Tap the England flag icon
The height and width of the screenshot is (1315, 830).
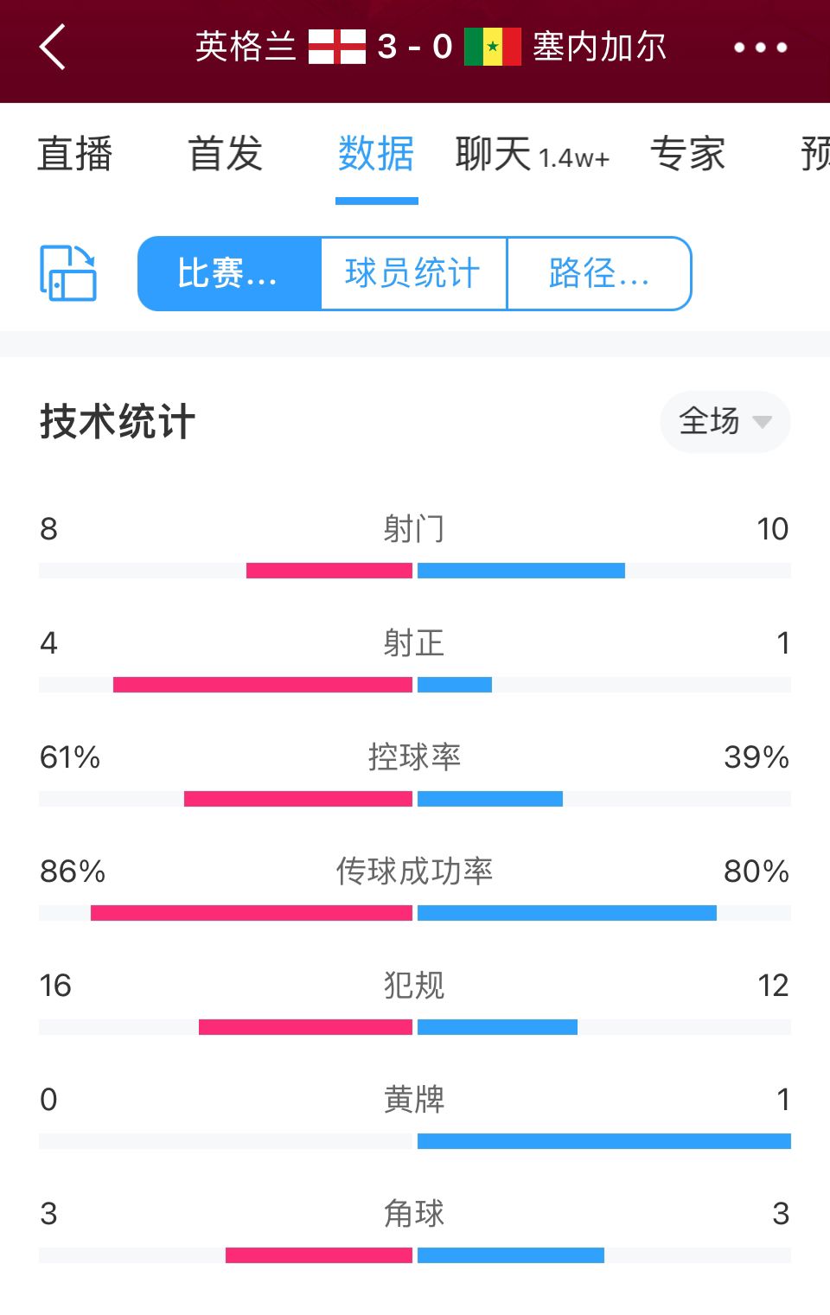pos(337,47)
